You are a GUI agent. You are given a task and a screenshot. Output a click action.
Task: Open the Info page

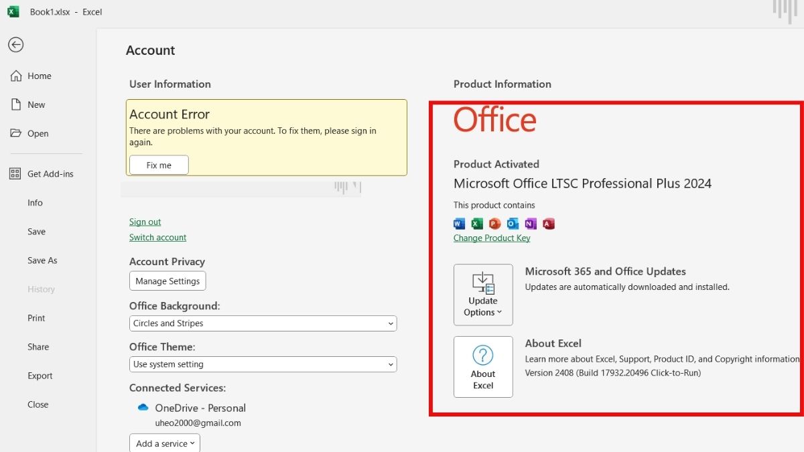(35, 202)
